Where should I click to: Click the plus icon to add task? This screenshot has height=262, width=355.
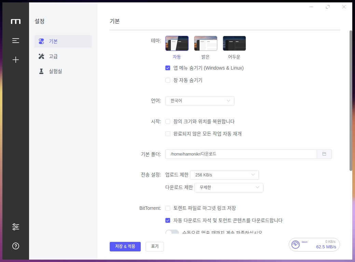tap(16, 60)
